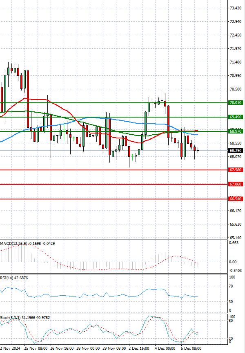Click the -0.3403 MACD scale value

pos(235,271)
